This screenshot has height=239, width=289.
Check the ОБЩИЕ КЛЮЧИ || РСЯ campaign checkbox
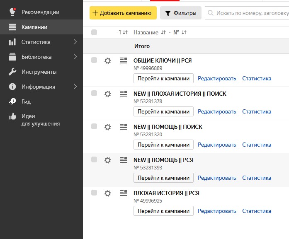point(94,60)
